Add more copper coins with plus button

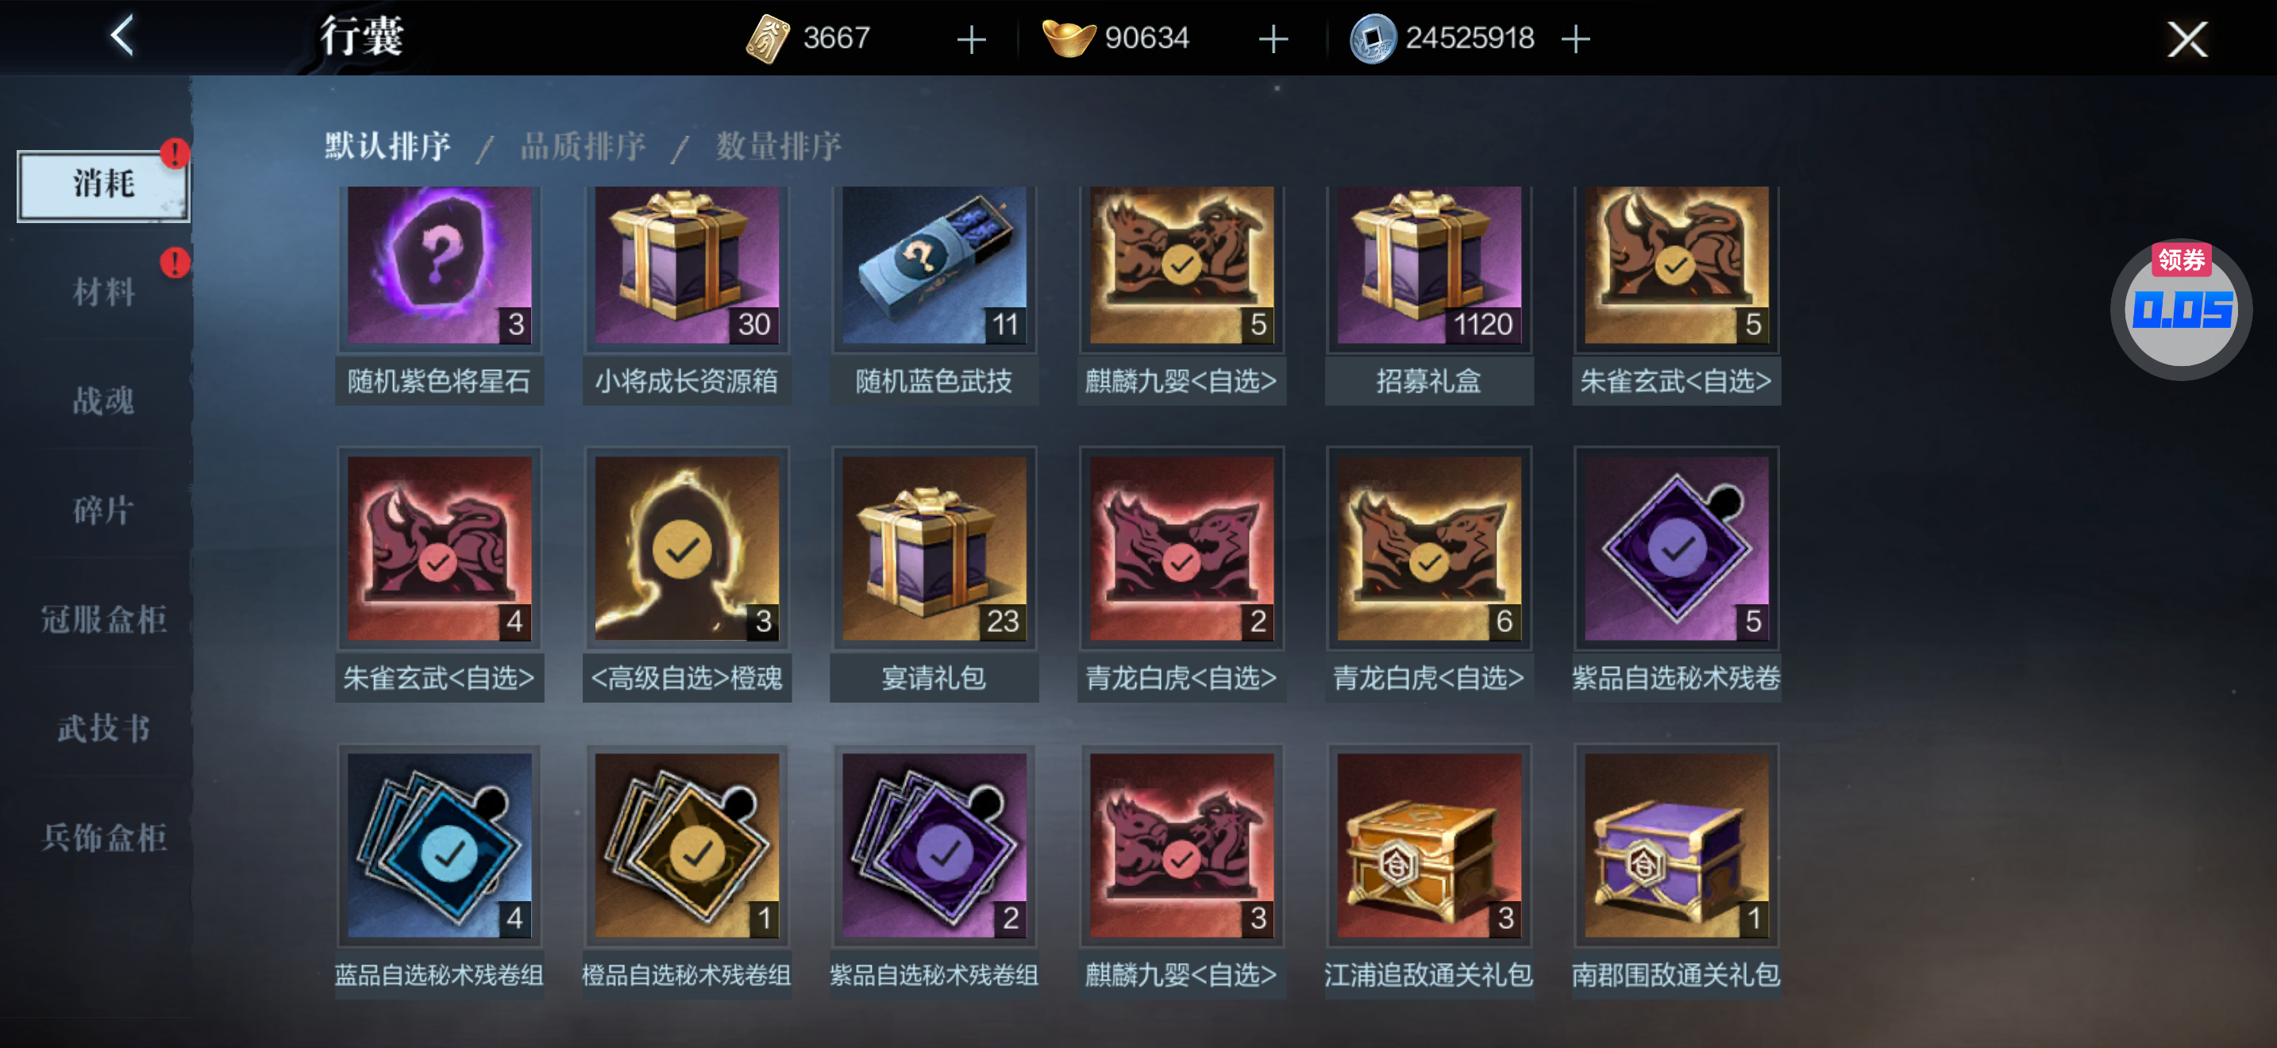[x=1575, y=39]
